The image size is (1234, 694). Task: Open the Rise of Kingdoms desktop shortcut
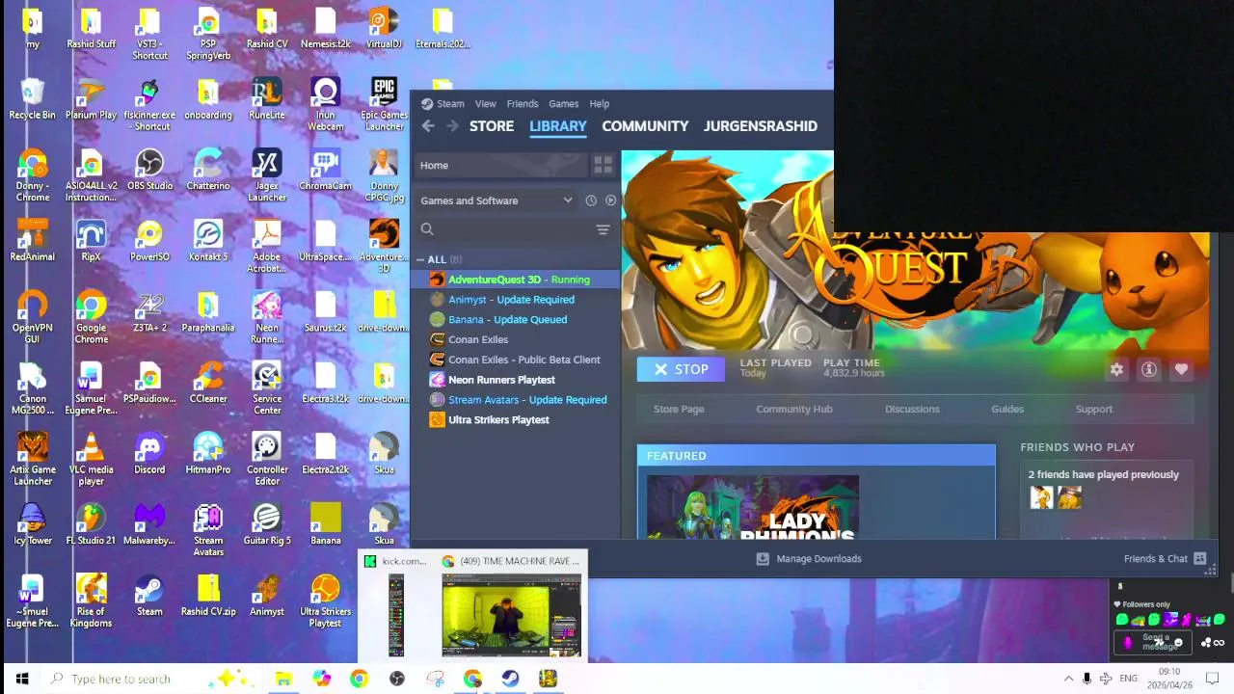[91, 601]
